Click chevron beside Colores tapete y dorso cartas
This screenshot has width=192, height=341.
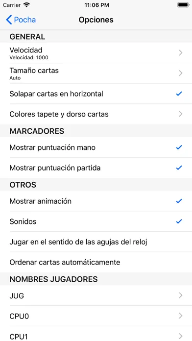click(x=180, y=114)
